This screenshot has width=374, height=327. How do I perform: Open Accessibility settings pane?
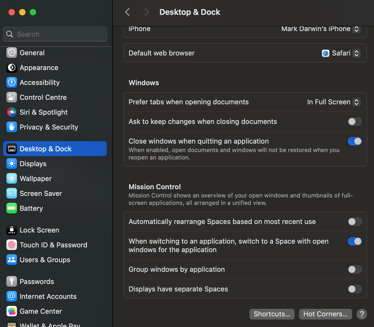55,83
